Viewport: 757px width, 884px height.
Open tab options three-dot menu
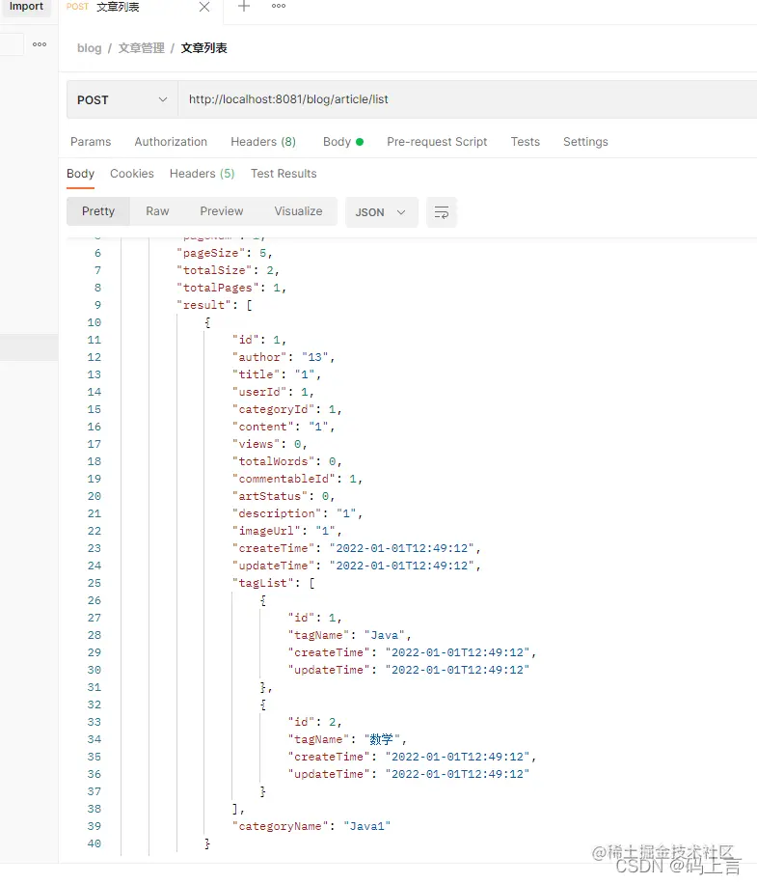coord(279,6)
